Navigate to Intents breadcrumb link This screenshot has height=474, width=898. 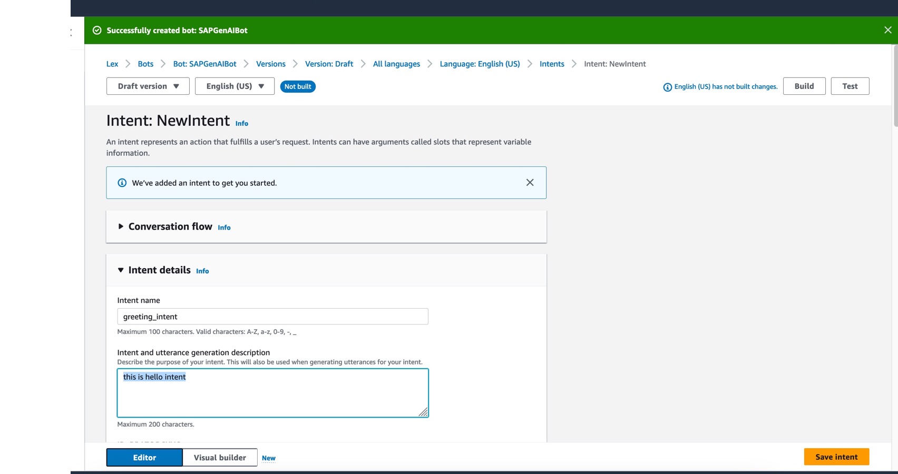pos(551,64)
